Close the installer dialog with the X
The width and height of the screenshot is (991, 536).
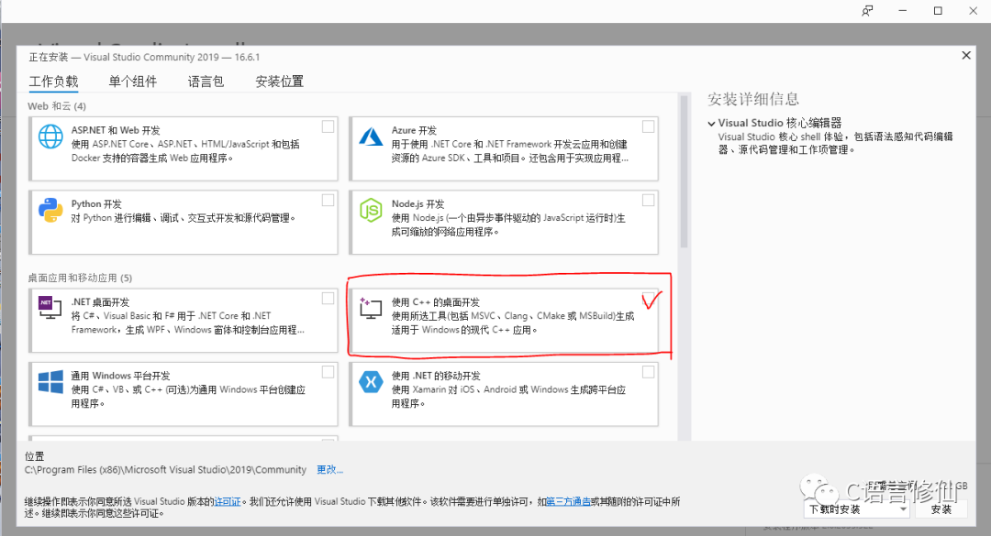(x=966, y=56)
